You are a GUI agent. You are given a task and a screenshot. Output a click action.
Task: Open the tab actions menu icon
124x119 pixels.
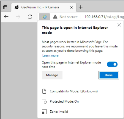click(5, 7)
